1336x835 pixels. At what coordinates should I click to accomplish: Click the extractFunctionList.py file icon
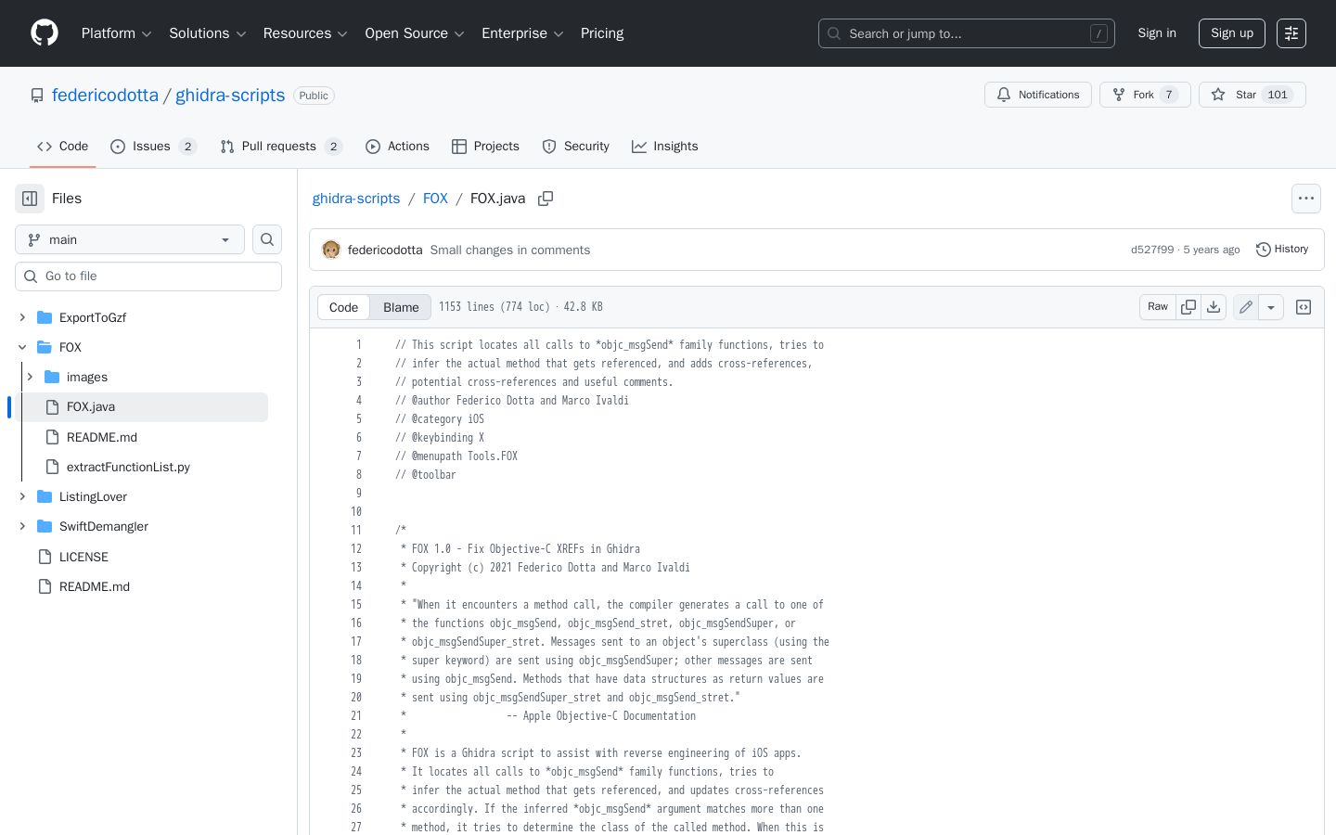click(52, 467)
